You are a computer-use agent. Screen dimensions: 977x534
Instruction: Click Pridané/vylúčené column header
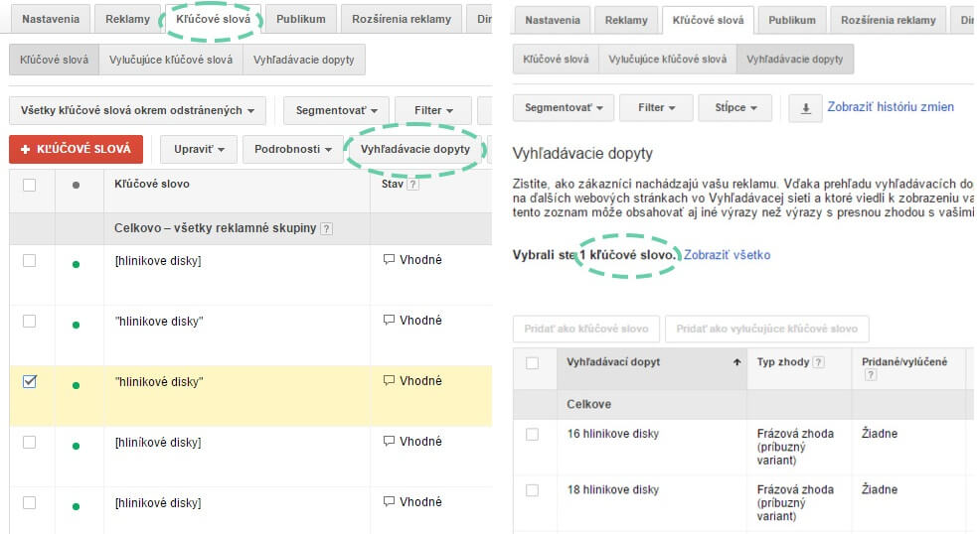[x=904, y=362]
